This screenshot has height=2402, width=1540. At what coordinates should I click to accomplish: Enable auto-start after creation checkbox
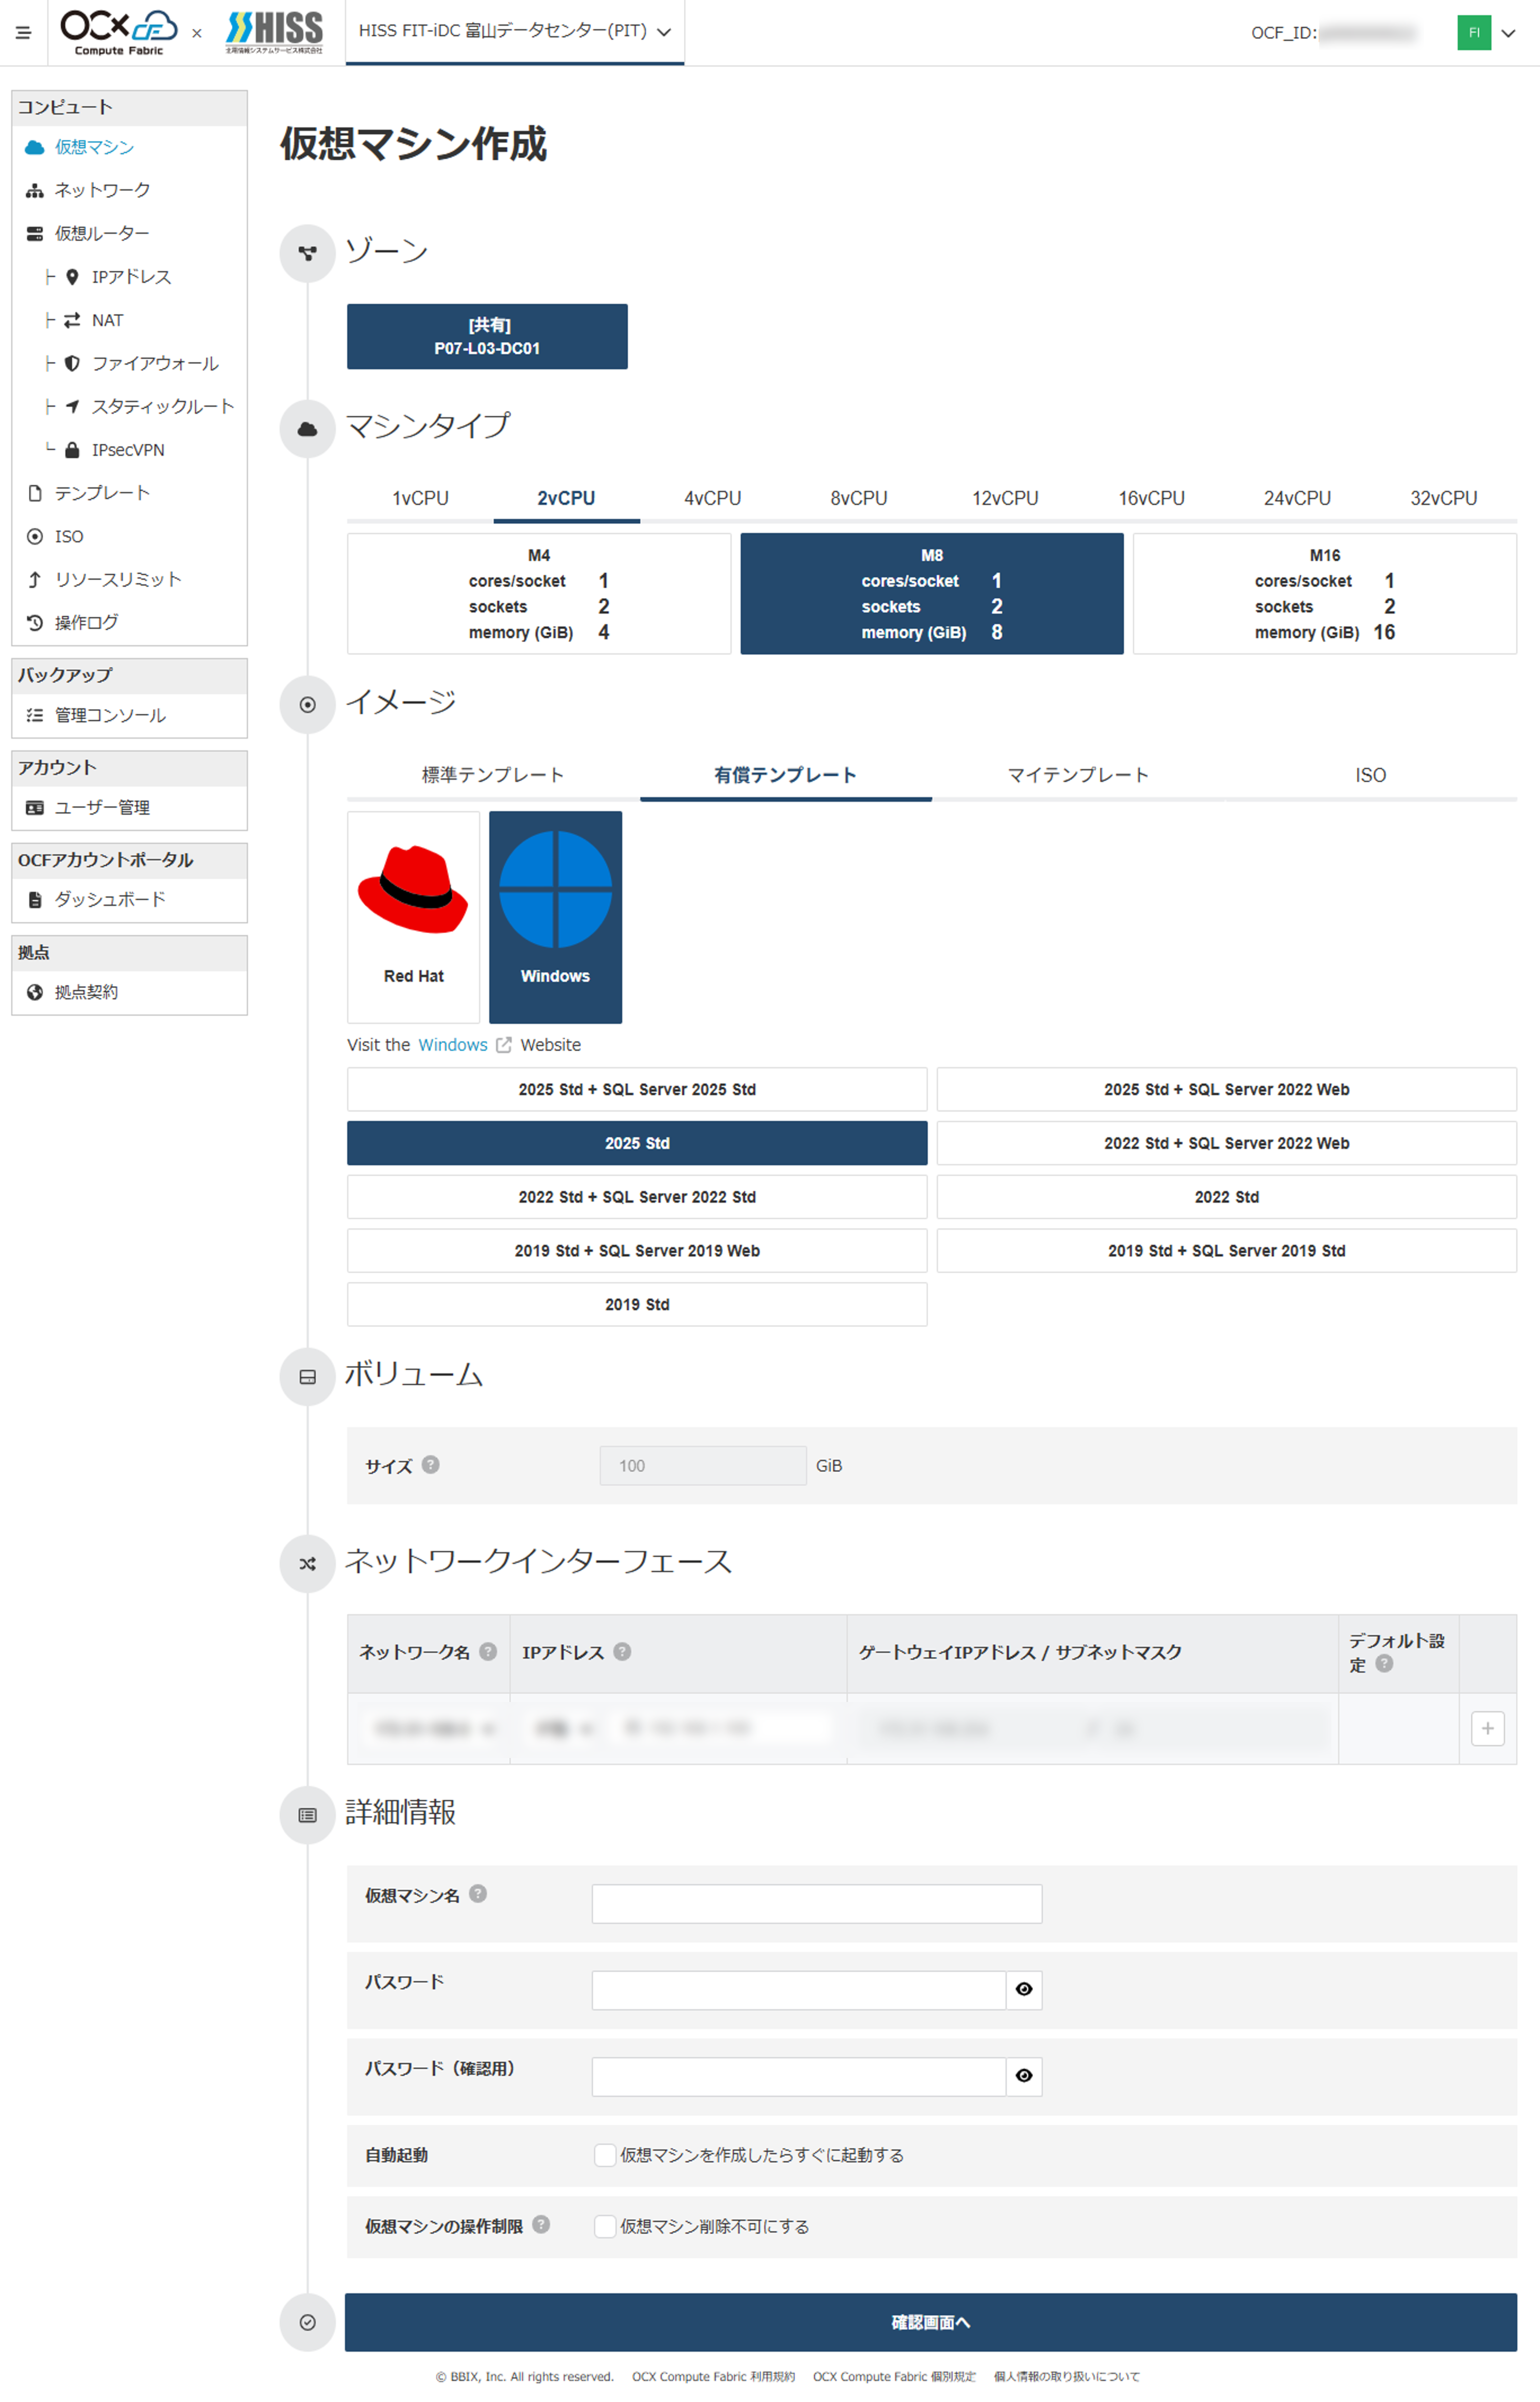[605, 2155]
